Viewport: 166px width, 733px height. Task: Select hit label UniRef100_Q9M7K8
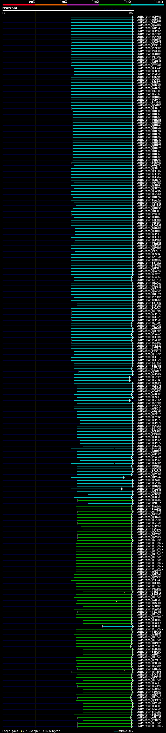(149, 452)
